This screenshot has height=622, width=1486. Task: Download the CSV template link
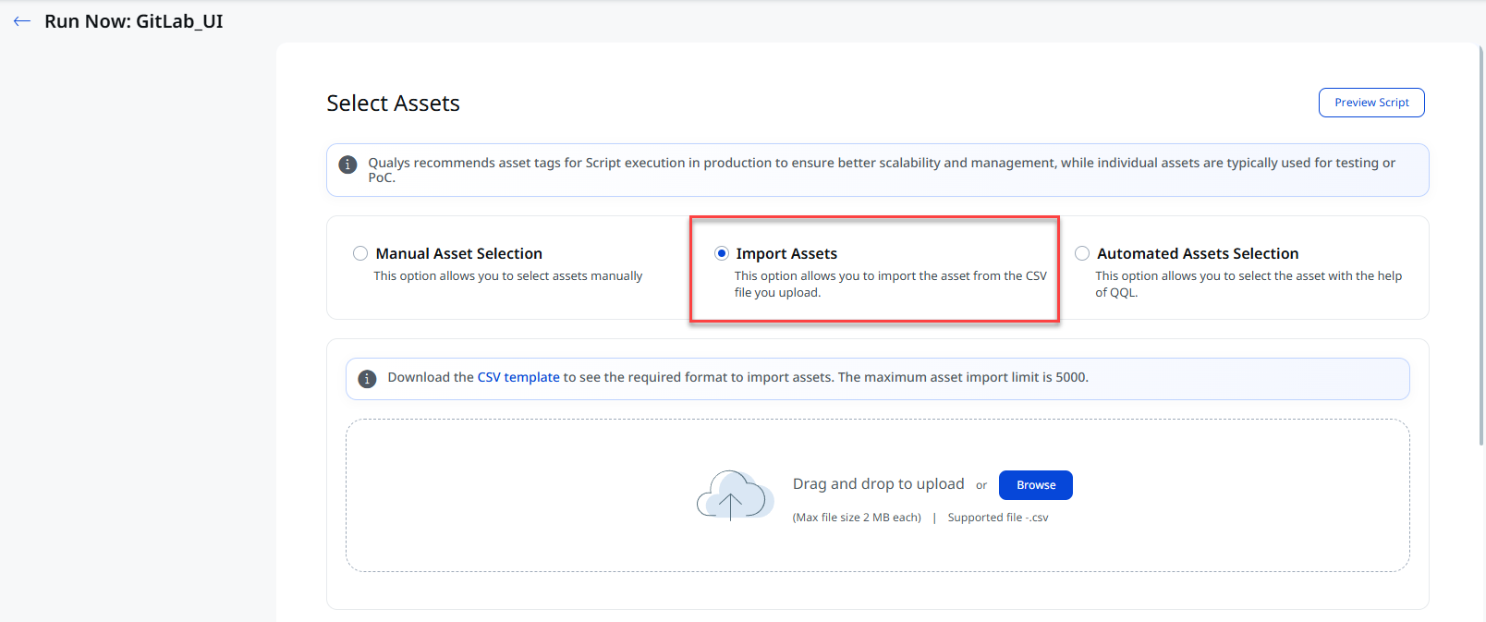click(518, 377)
